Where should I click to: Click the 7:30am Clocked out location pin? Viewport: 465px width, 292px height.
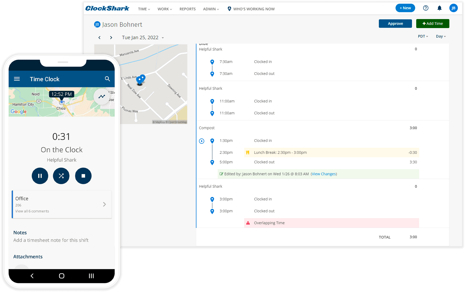tap(212, 74)
